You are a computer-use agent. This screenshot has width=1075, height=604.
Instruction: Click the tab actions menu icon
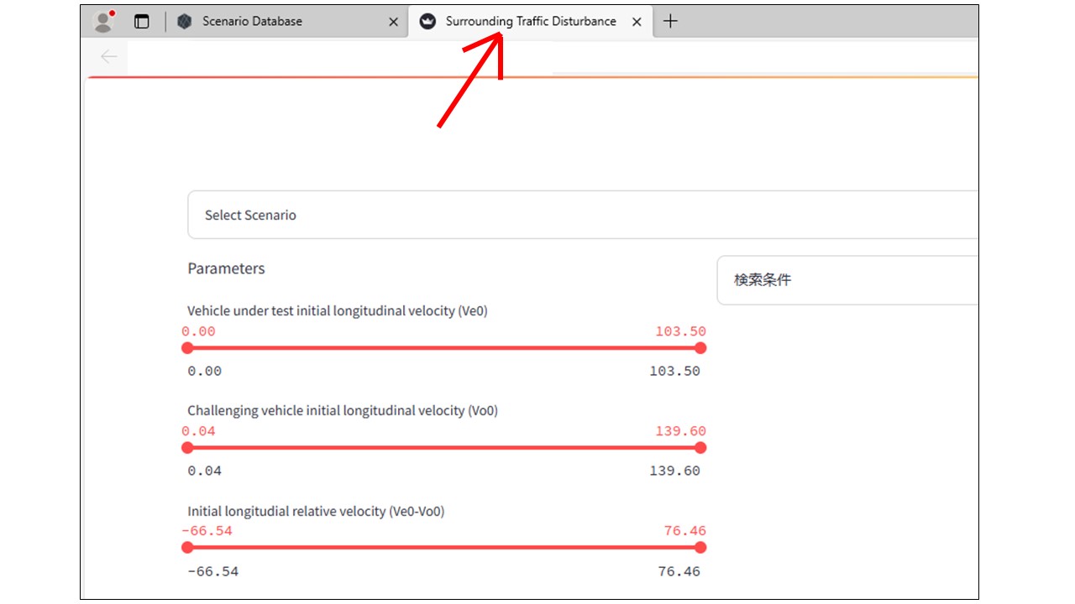tap(142, 22)
